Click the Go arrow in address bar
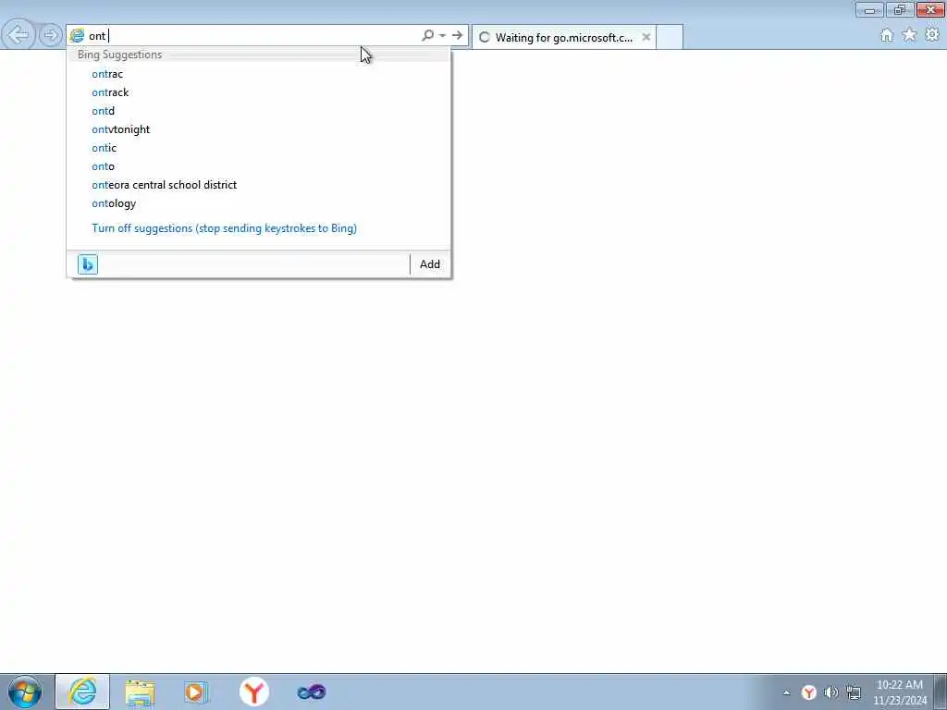This screenshot has width=947, height=710. [457, 36]
